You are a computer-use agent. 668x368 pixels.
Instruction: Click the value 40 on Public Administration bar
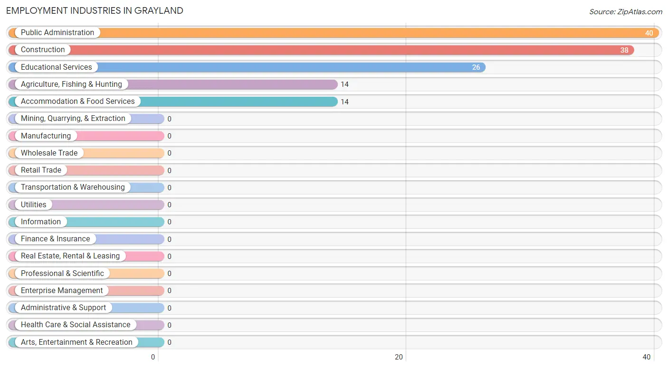[649, 33]
